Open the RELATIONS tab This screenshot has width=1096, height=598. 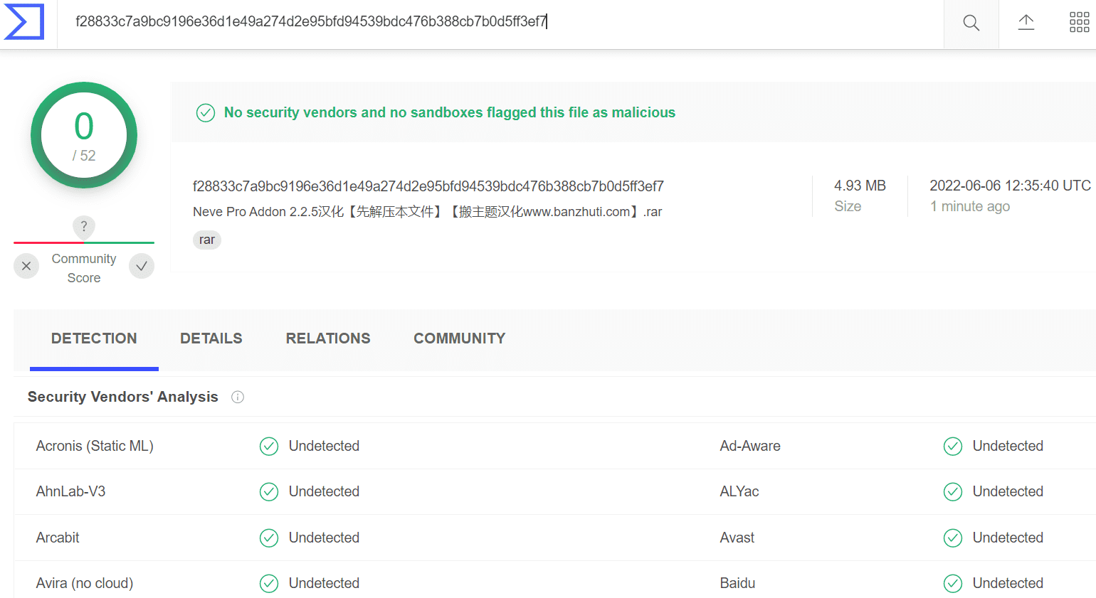(328, 338)
